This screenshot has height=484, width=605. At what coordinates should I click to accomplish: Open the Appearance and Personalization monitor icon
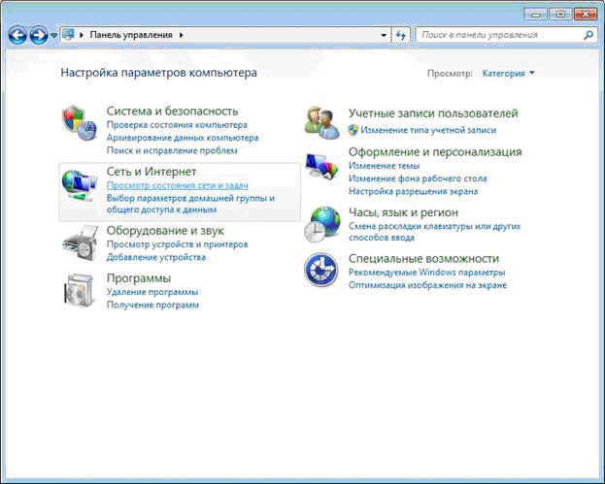pos(321,167)
